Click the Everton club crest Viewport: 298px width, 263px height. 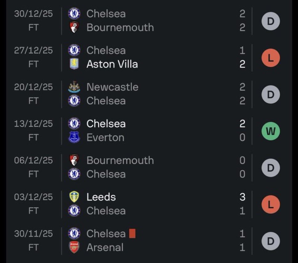tap(74, 137)
